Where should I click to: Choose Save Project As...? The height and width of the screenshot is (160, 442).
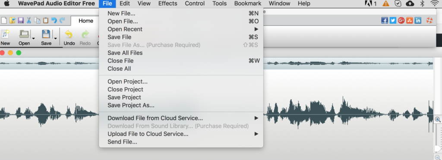pyautogui.click(x=181, y=105)
